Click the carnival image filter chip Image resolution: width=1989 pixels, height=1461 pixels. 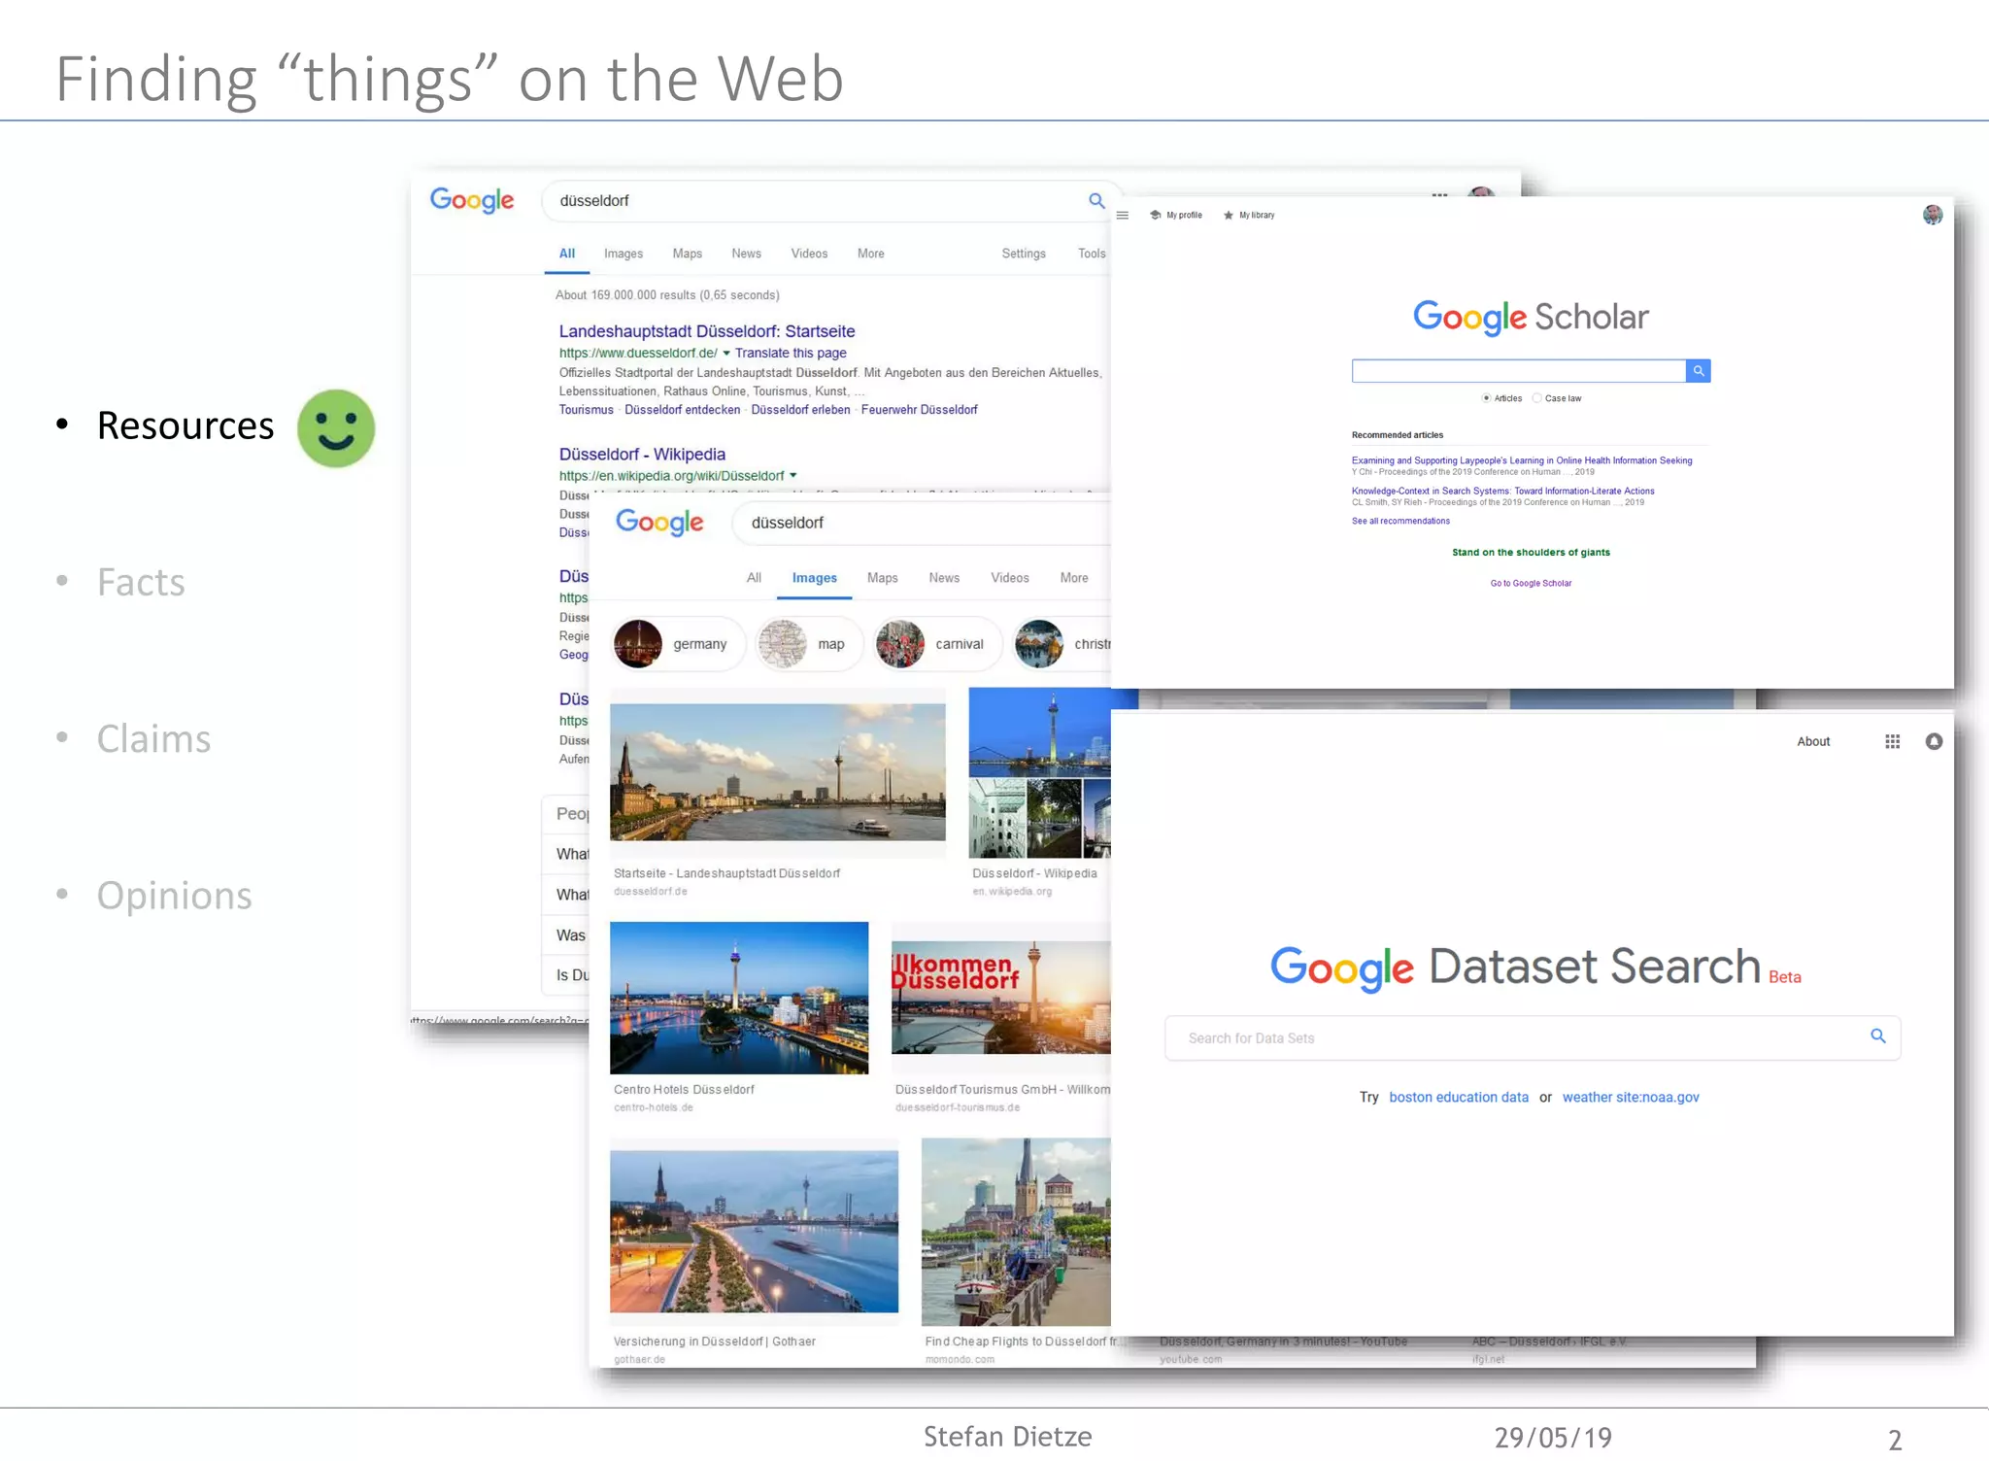click(x=936, y=644)
